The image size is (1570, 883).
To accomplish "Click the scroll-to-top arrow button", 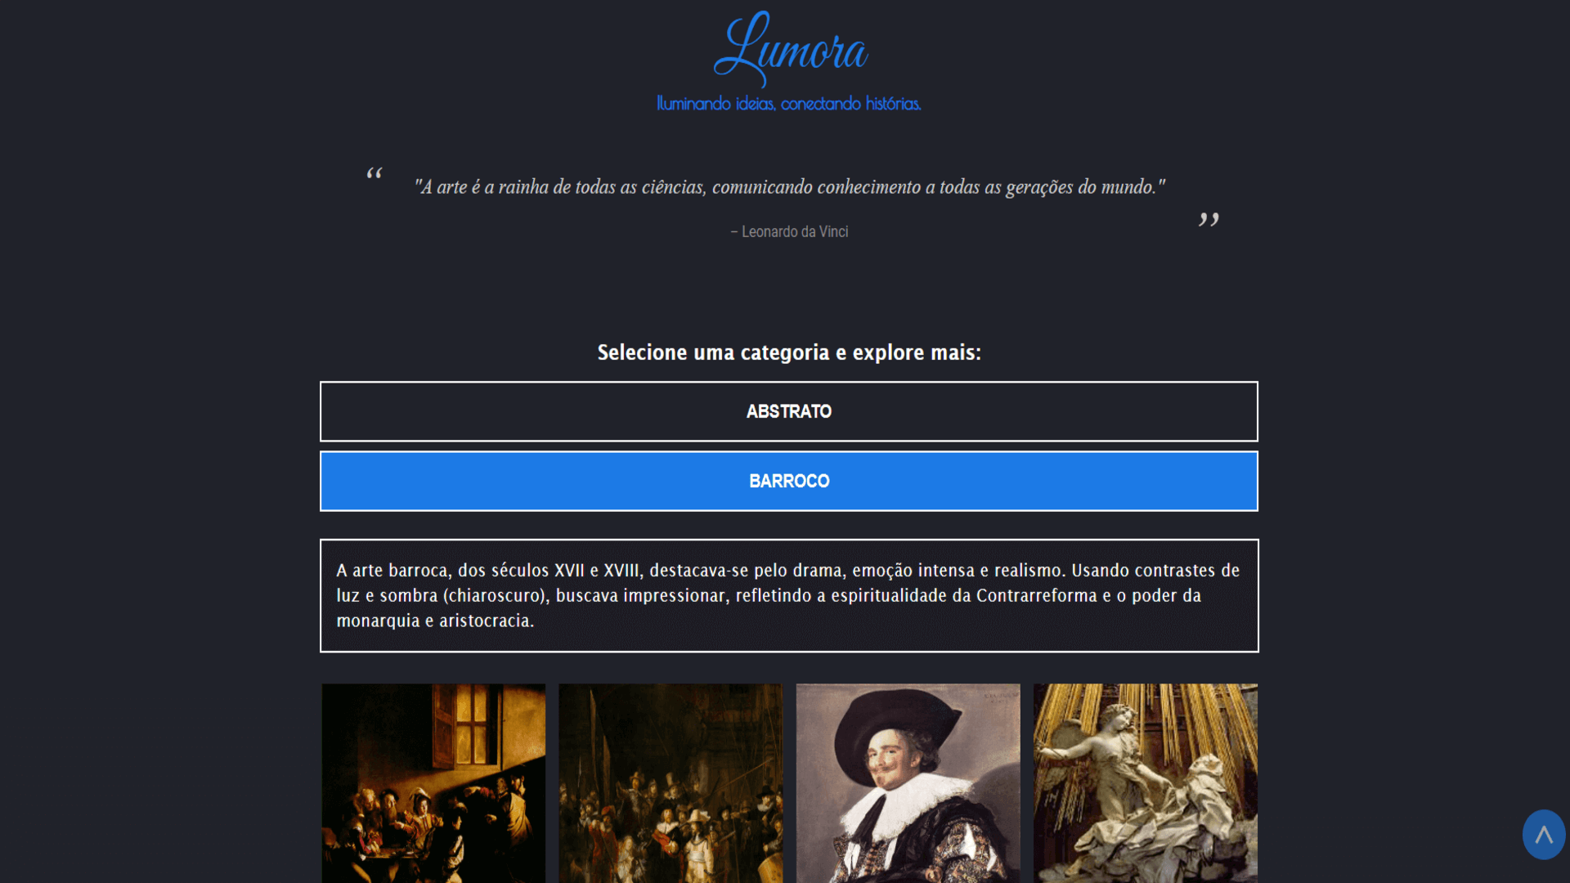I will point(1543,835).
